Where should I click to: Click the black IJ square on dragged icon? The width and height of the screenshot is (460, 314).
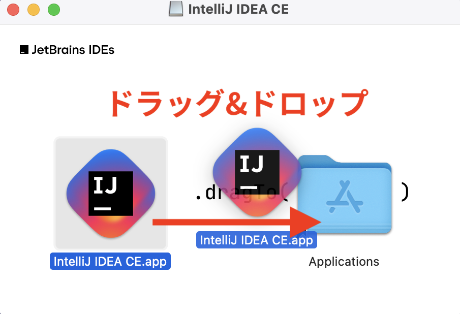[257, 172]
